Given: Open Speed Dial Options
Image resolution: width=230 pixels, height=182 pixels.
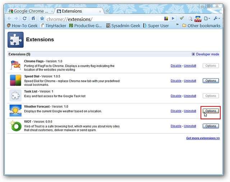Looking at the screenshot, I should (x=211, y=81).
